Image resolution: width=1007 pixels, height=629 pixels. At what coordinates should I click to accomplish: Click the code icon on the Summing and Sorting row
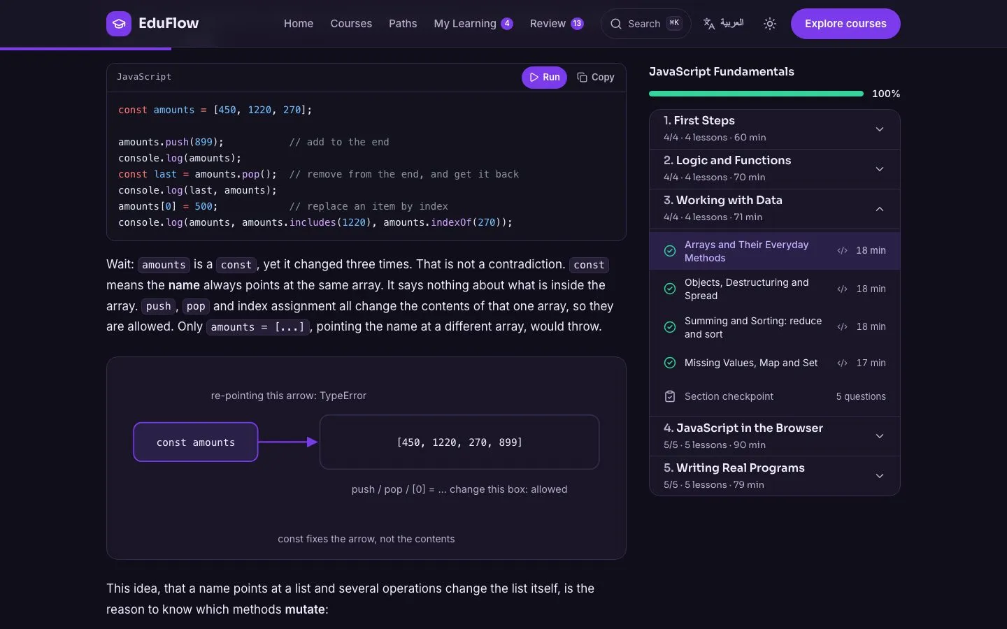point(843,327)
